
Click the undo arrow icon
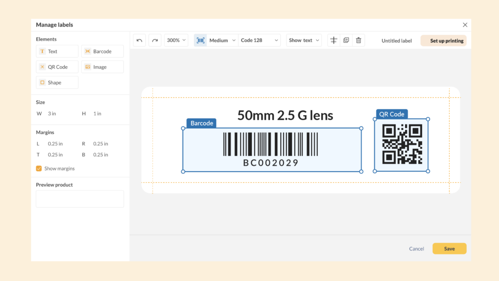pos(139,40)
